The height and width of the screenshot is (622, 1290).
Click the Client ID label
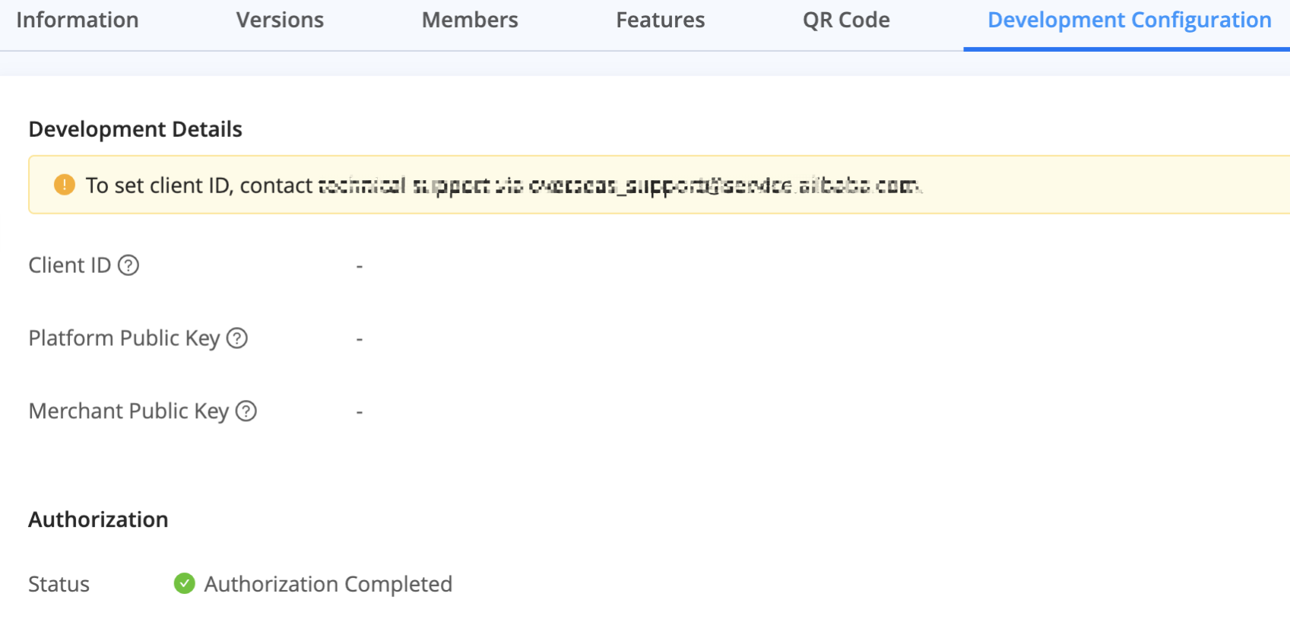point(69,265)
